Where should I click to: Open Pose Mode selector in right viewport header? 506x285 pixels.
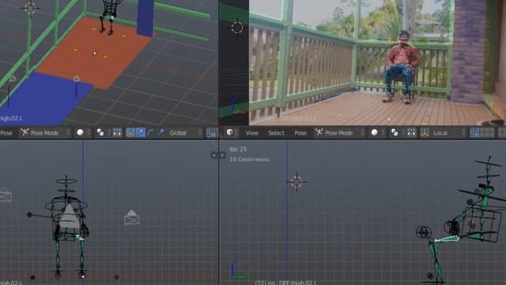point(339,133)
